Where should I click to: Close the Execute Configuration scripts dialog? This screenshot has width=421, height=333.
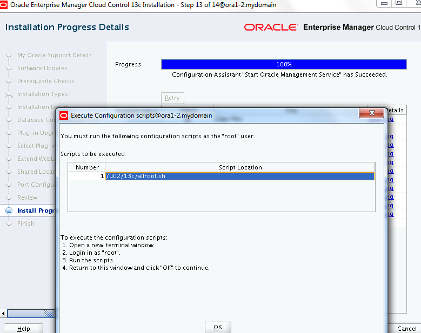(371, 113)
